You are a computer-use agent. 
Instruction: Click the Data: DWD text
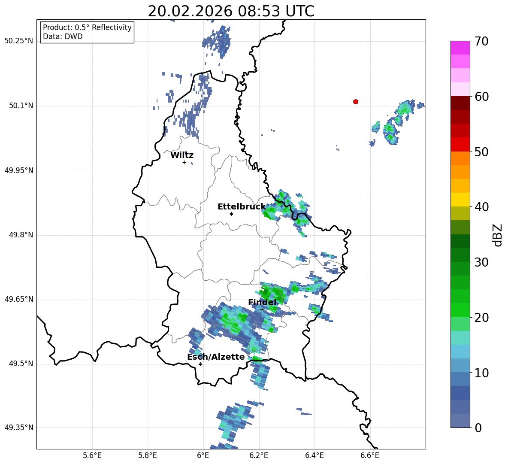63,36
